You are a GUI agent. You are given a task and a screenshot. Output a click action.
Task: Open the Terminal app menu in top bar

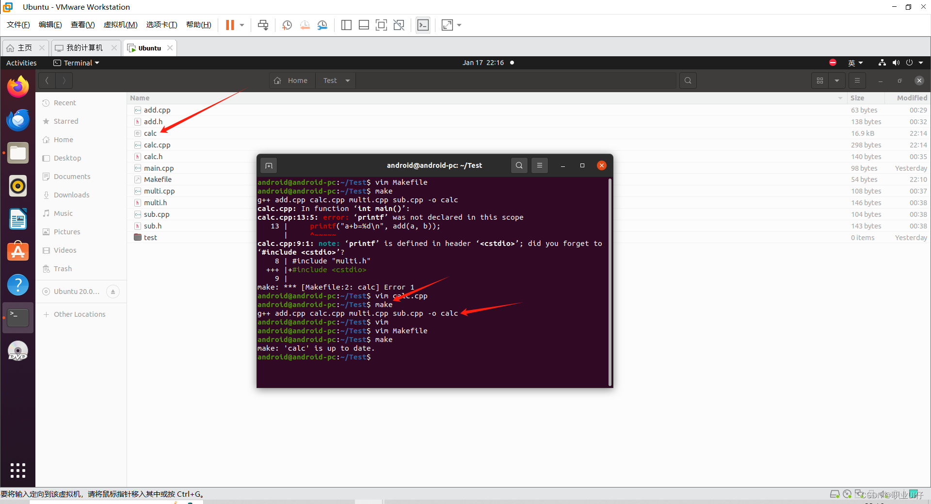click(76, 63)
